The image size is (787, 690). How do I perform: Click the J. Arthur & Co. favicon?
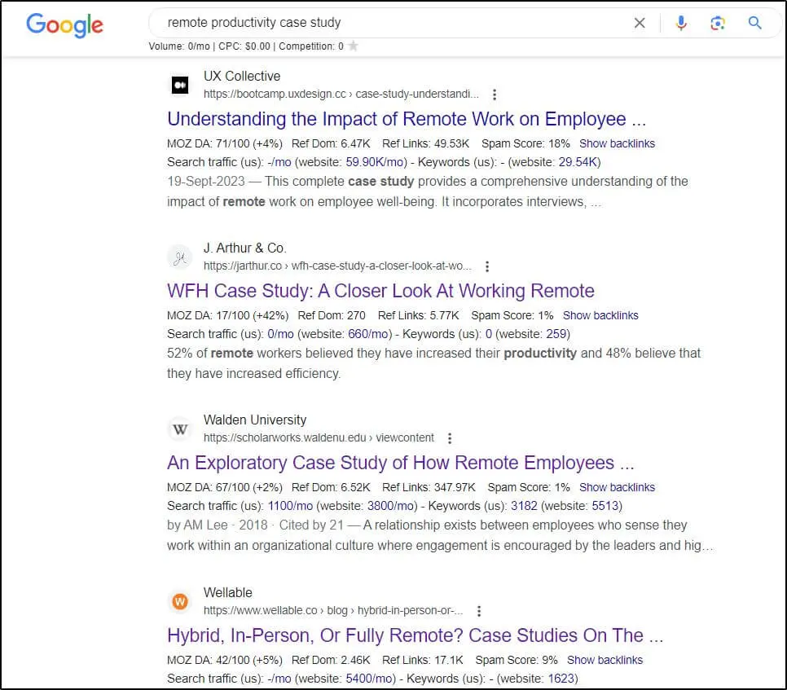pos(179,256)
